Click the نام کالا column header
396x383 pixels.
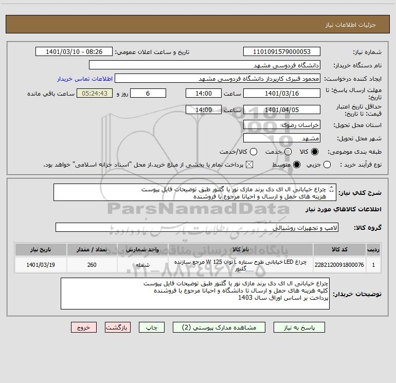[241, 250]
